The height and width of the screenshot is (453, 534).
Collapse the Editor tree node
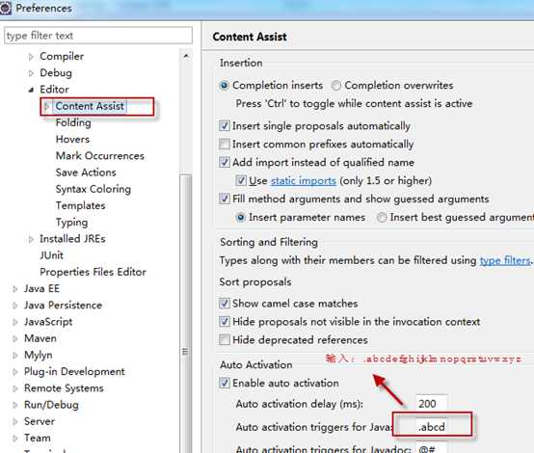click(31, 90)
